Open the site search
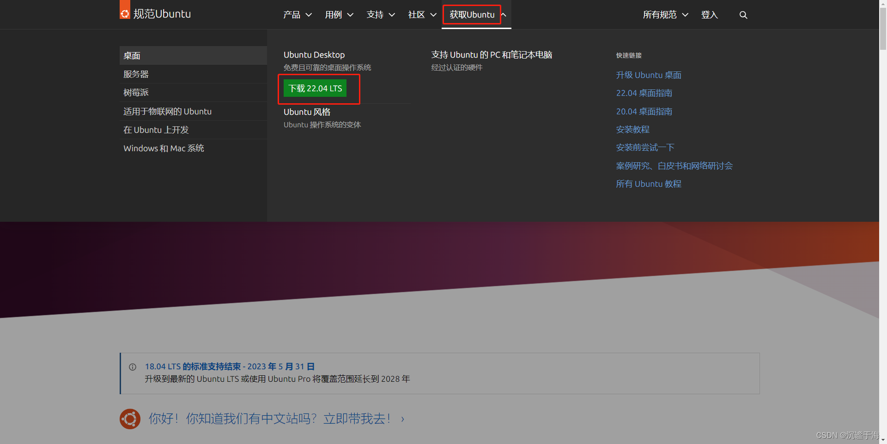 743,14
